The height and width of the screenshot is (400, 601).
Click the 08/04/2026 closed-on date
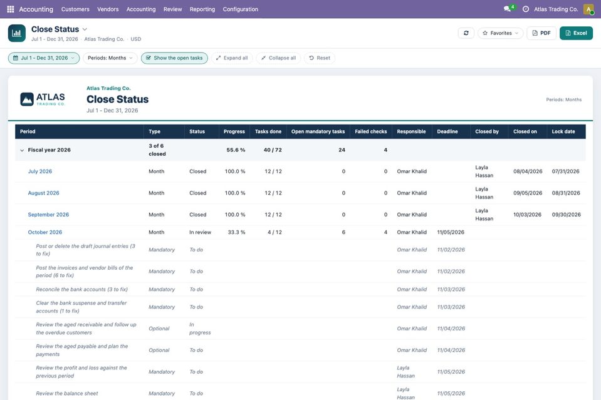(528, 172)
